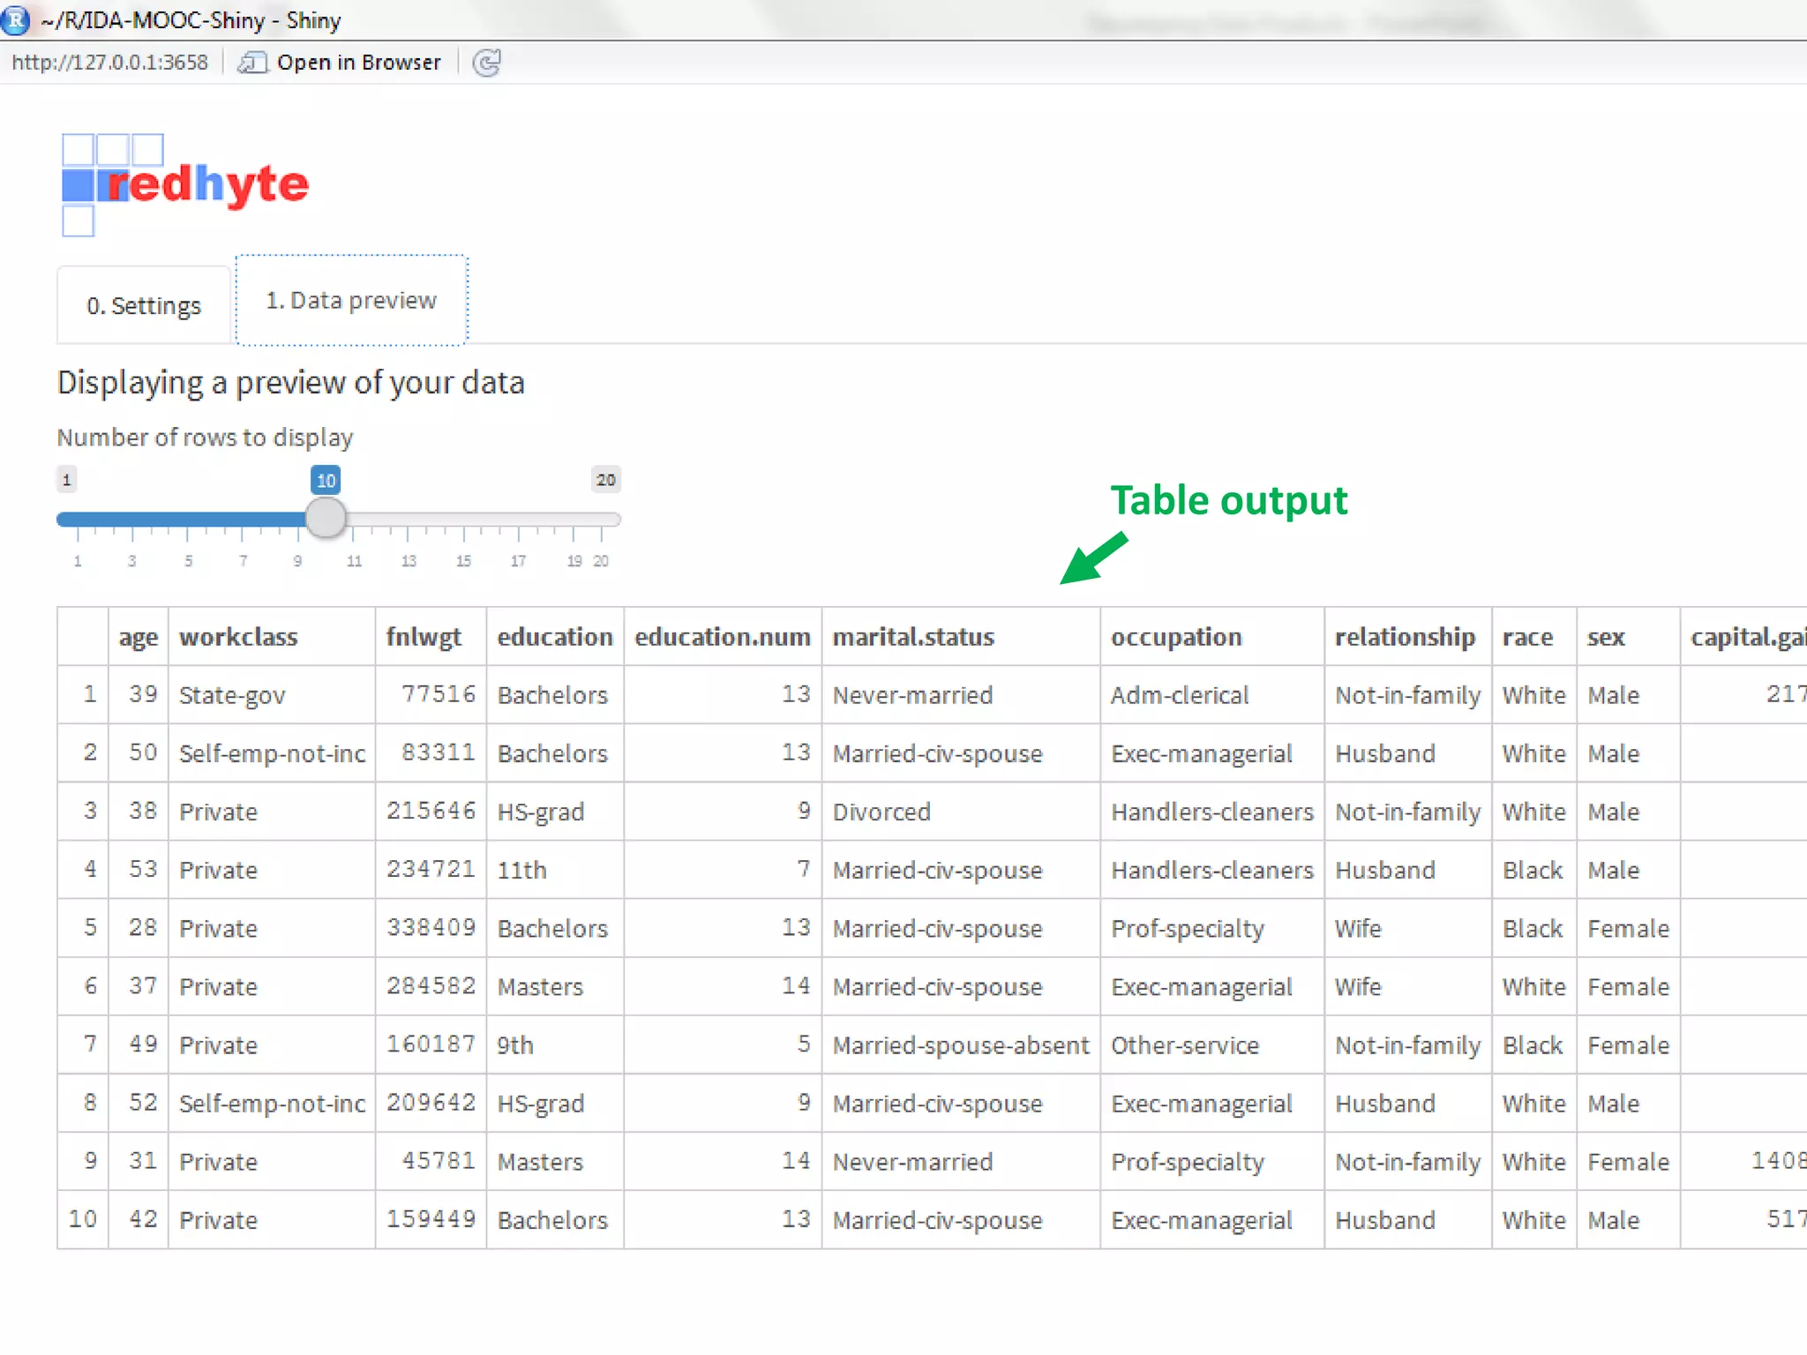This screenshot has width=1807, height=1355.
Task: Click the workclass column header
Action: [272, 637]
